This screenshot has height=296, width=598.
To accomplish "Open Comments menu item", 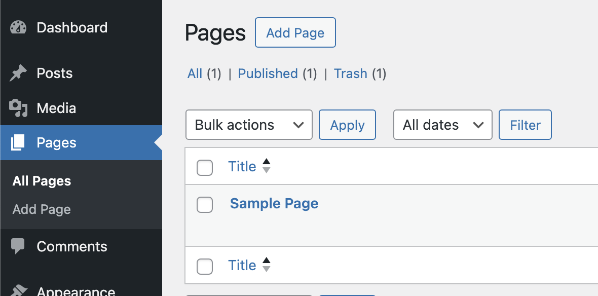I will click(x=81, y=246).
